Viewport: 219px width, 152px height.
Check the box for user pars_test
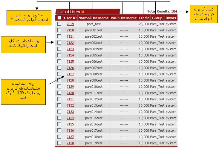pos(59,24)
